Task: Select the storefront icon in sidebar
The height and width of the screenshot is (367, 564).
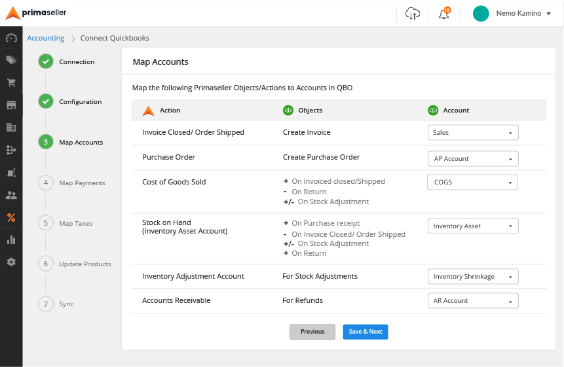Action: coord(11,105)
